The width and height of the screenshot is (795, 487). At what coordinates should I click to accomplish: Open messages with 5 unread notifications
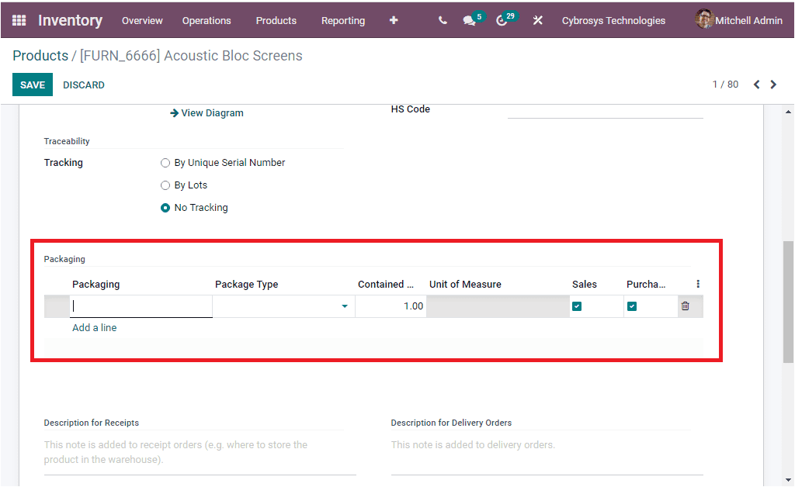coord(470,20)
